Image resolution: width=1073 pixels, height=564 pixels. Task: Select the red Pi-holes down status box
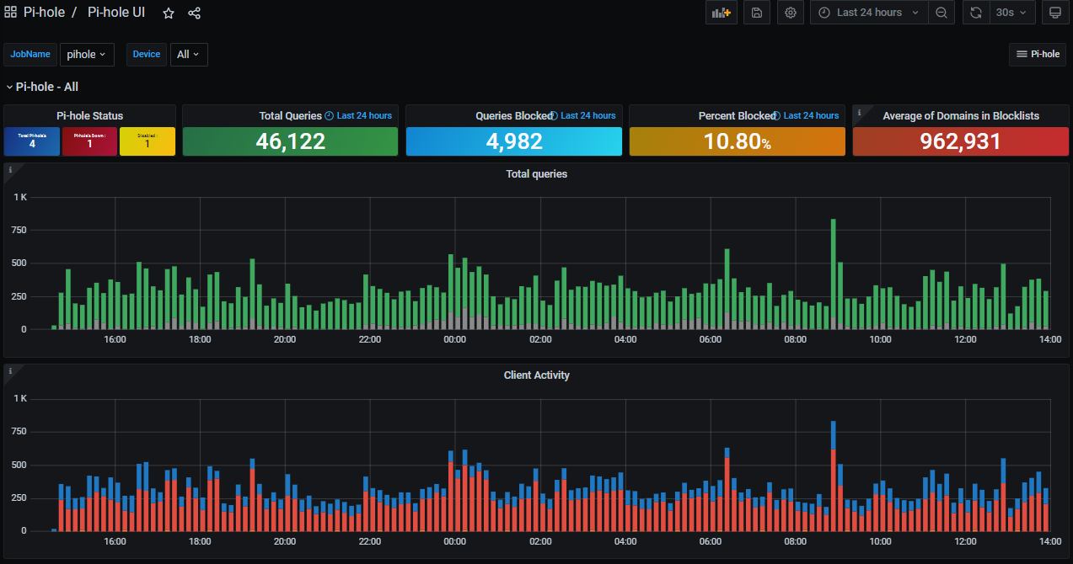point(89,141)
